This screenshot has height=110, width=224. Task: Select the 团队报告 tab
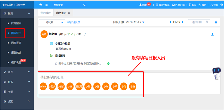coord(61,13)
